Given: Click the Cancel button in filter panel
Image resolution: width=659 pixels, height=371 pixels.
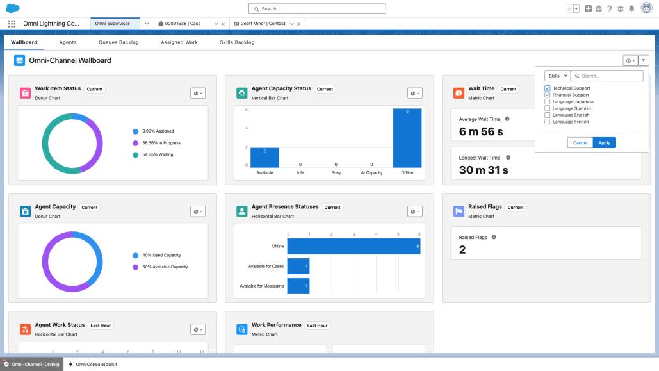Looking at the screenshot, I should pos(580,143).
